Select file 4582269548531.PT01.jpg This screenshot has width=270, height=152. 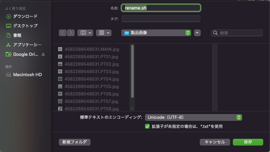tap(91, 57)
